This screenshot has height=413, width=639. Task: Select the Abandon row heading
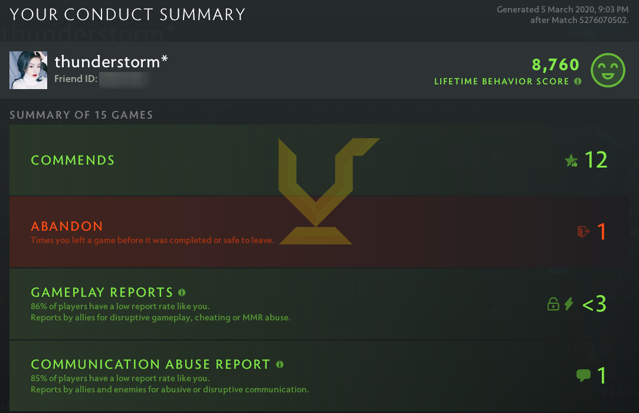tap(67, 226)
